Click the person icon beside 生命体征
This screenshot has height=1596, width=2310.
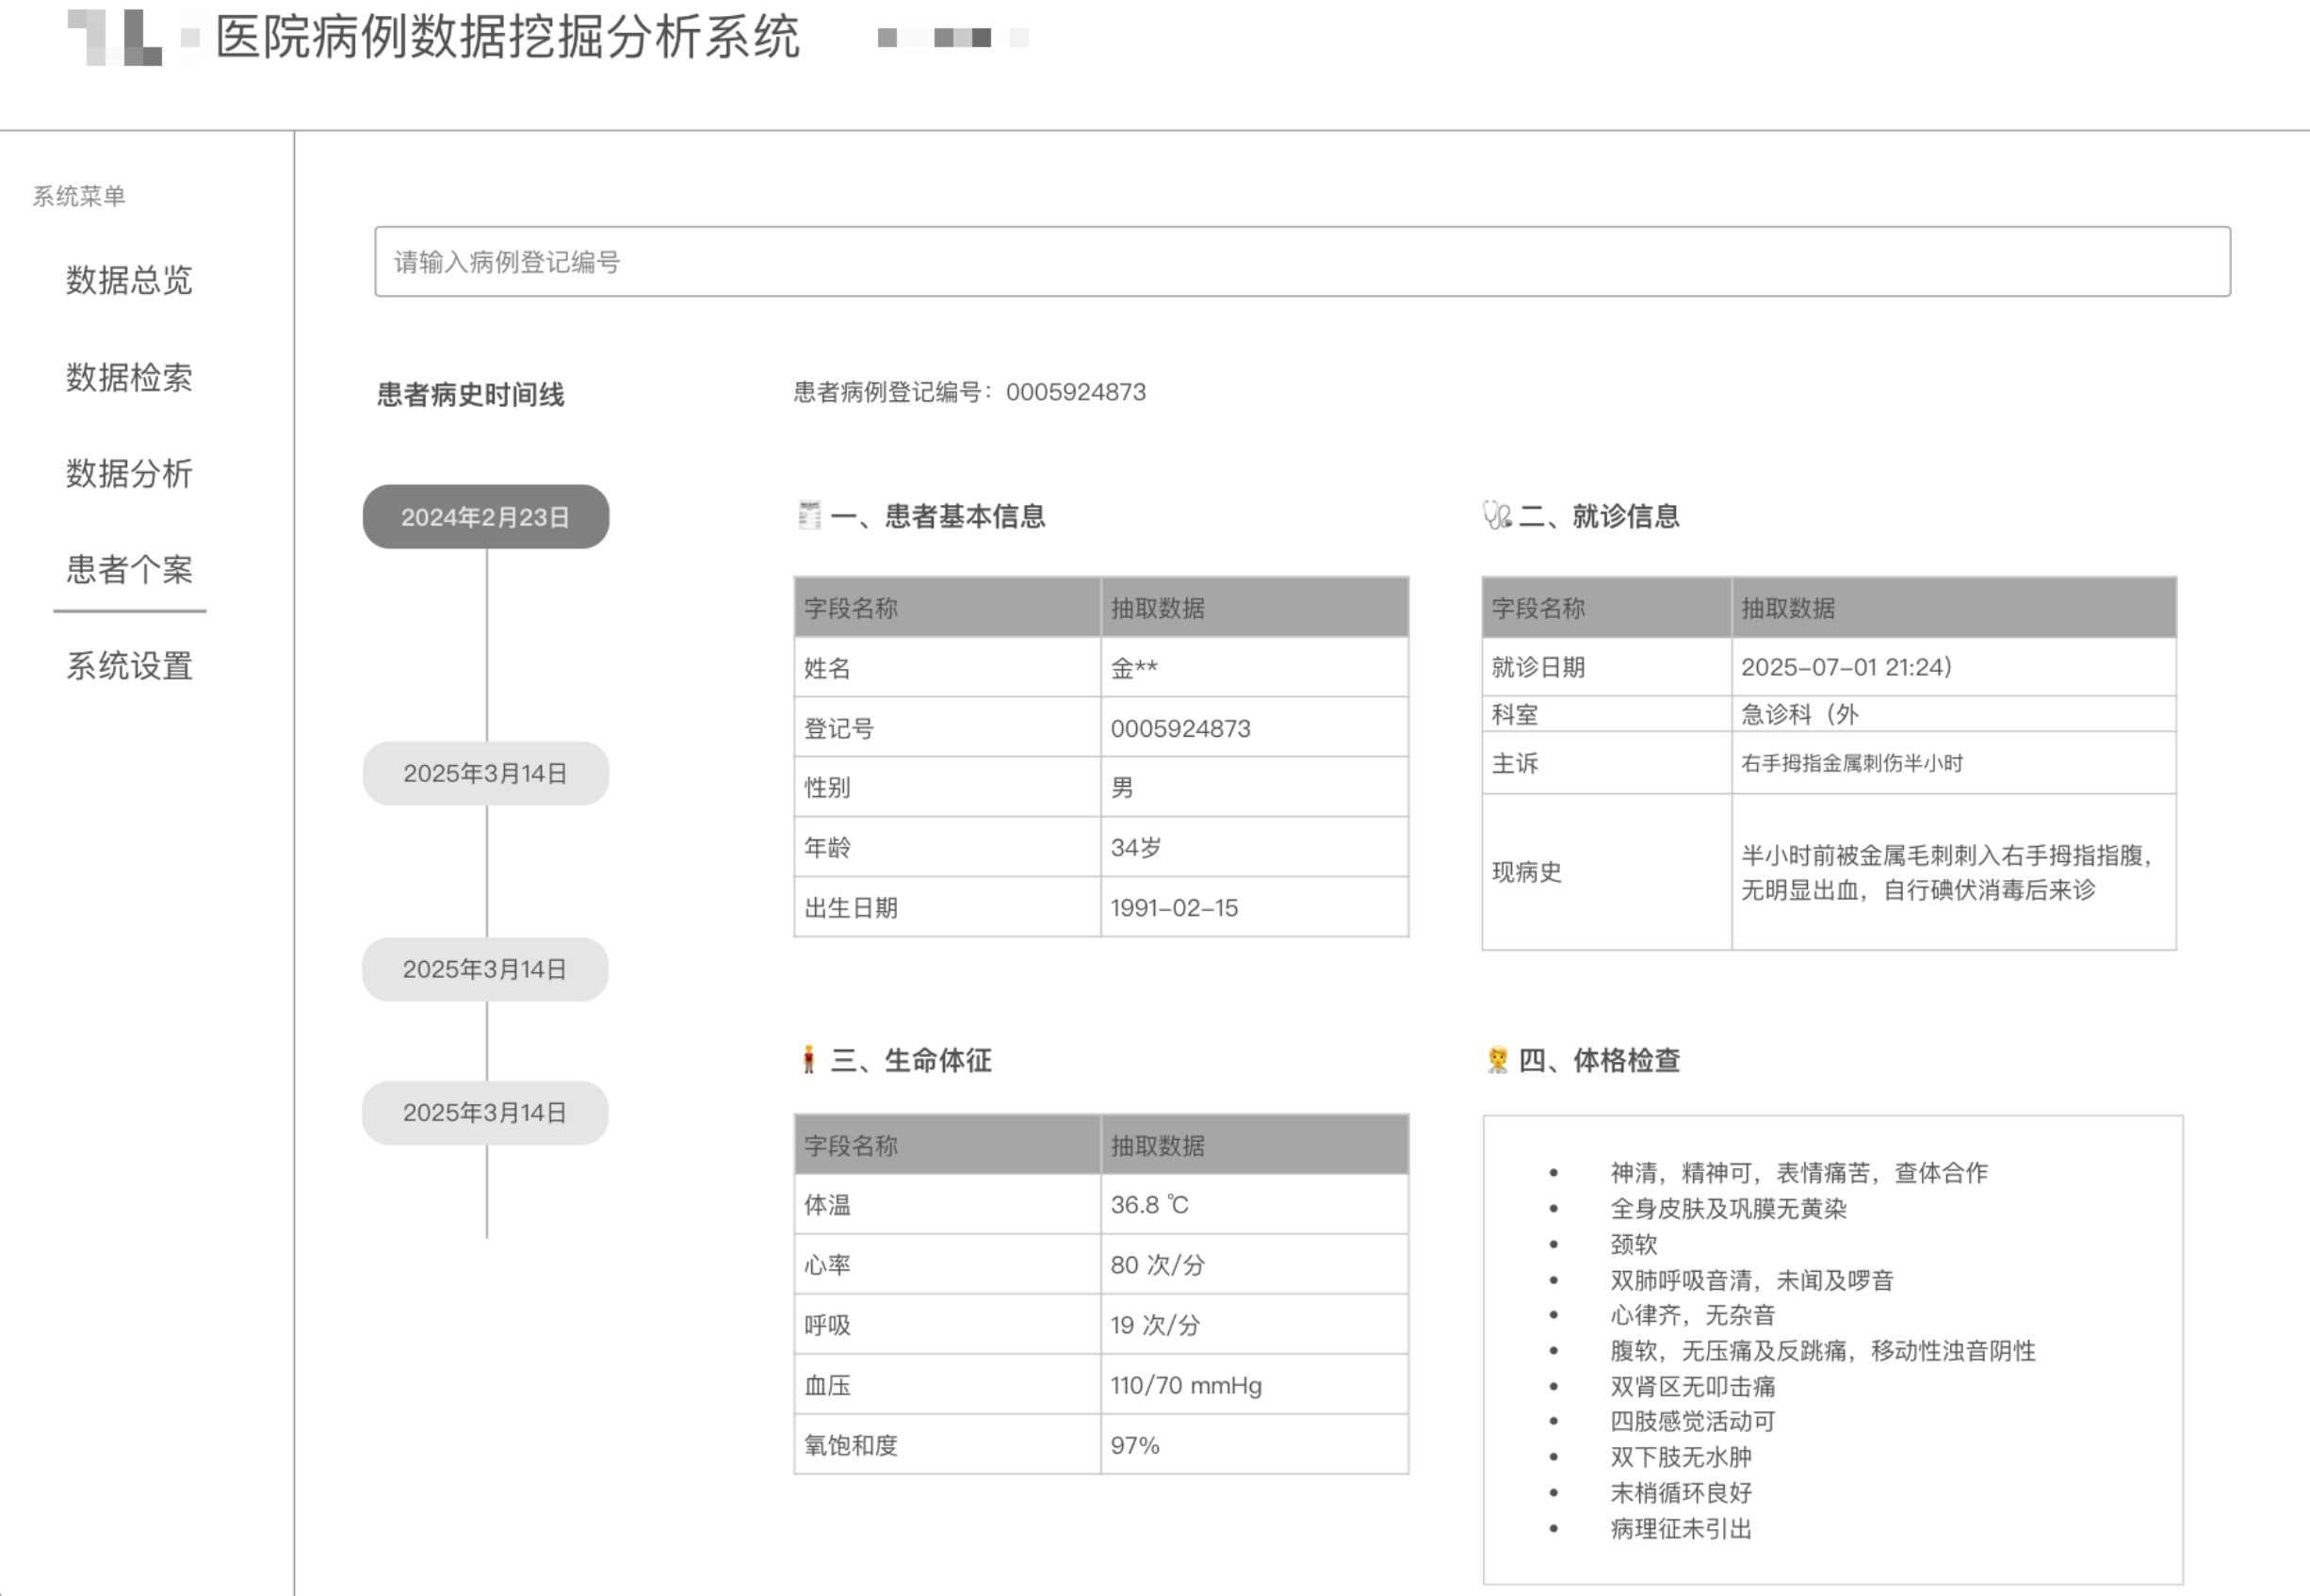809,1060
